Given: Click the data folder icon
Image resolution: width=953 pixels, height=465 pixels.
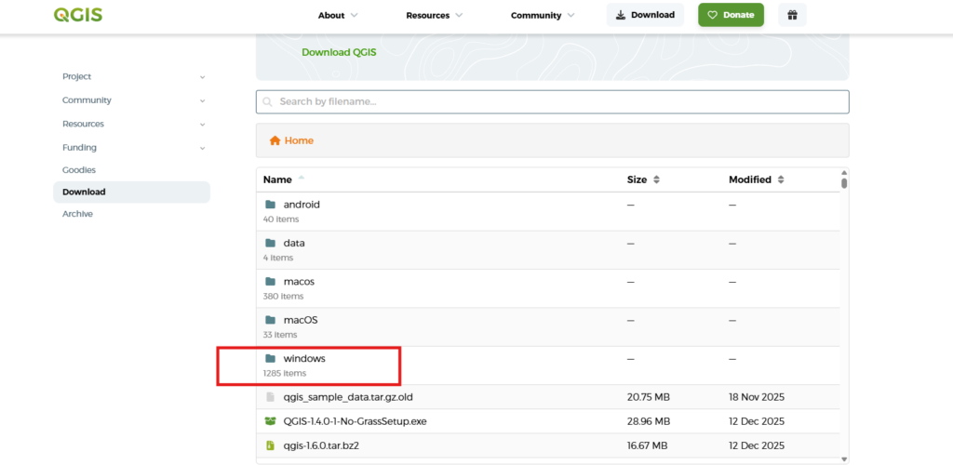Looking at the screenshot, I should pos(270,243).
